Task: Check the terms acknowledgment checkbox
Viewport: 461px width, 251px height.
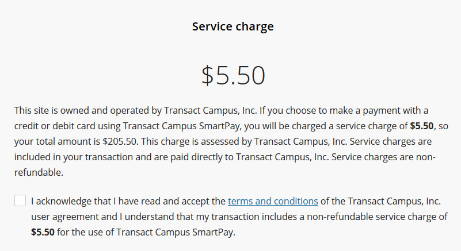Action: click(20, 200)
